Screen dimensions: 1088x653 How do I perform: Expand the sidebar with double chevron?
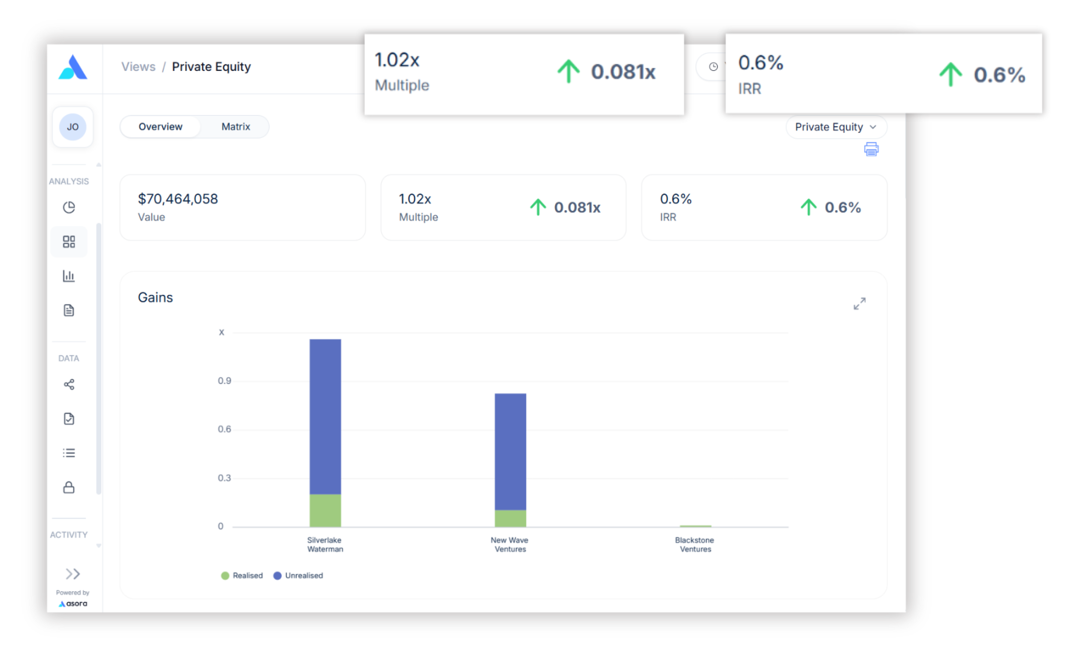73,574
